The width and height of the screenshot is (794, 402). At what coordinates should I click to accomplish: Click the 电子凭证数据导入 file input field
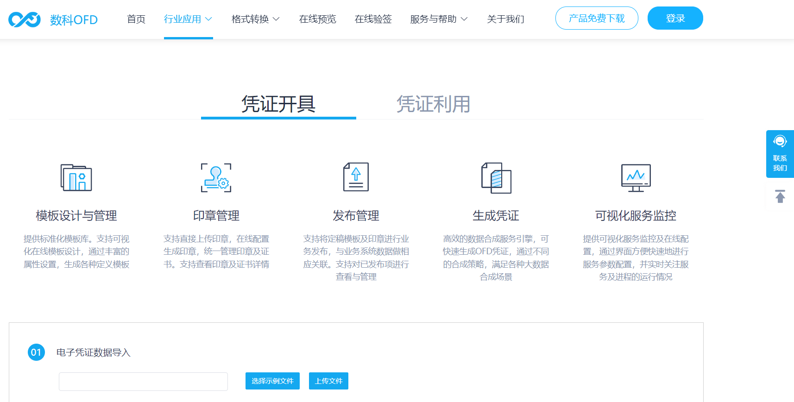[143, 382]
